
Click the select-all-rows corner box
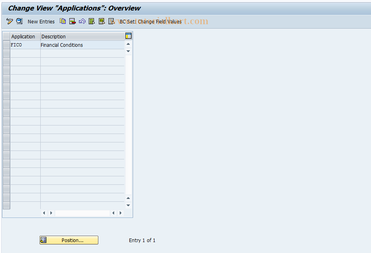coord(6,36)
